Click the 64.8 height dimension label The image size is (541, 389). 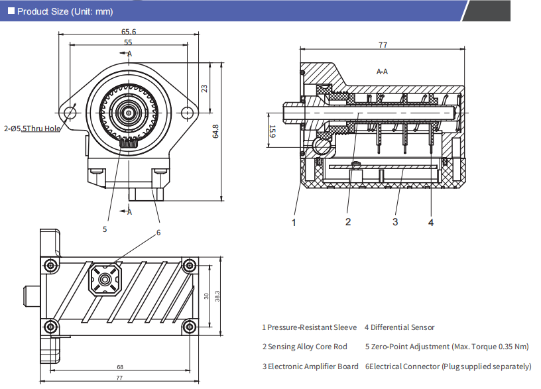215,131
